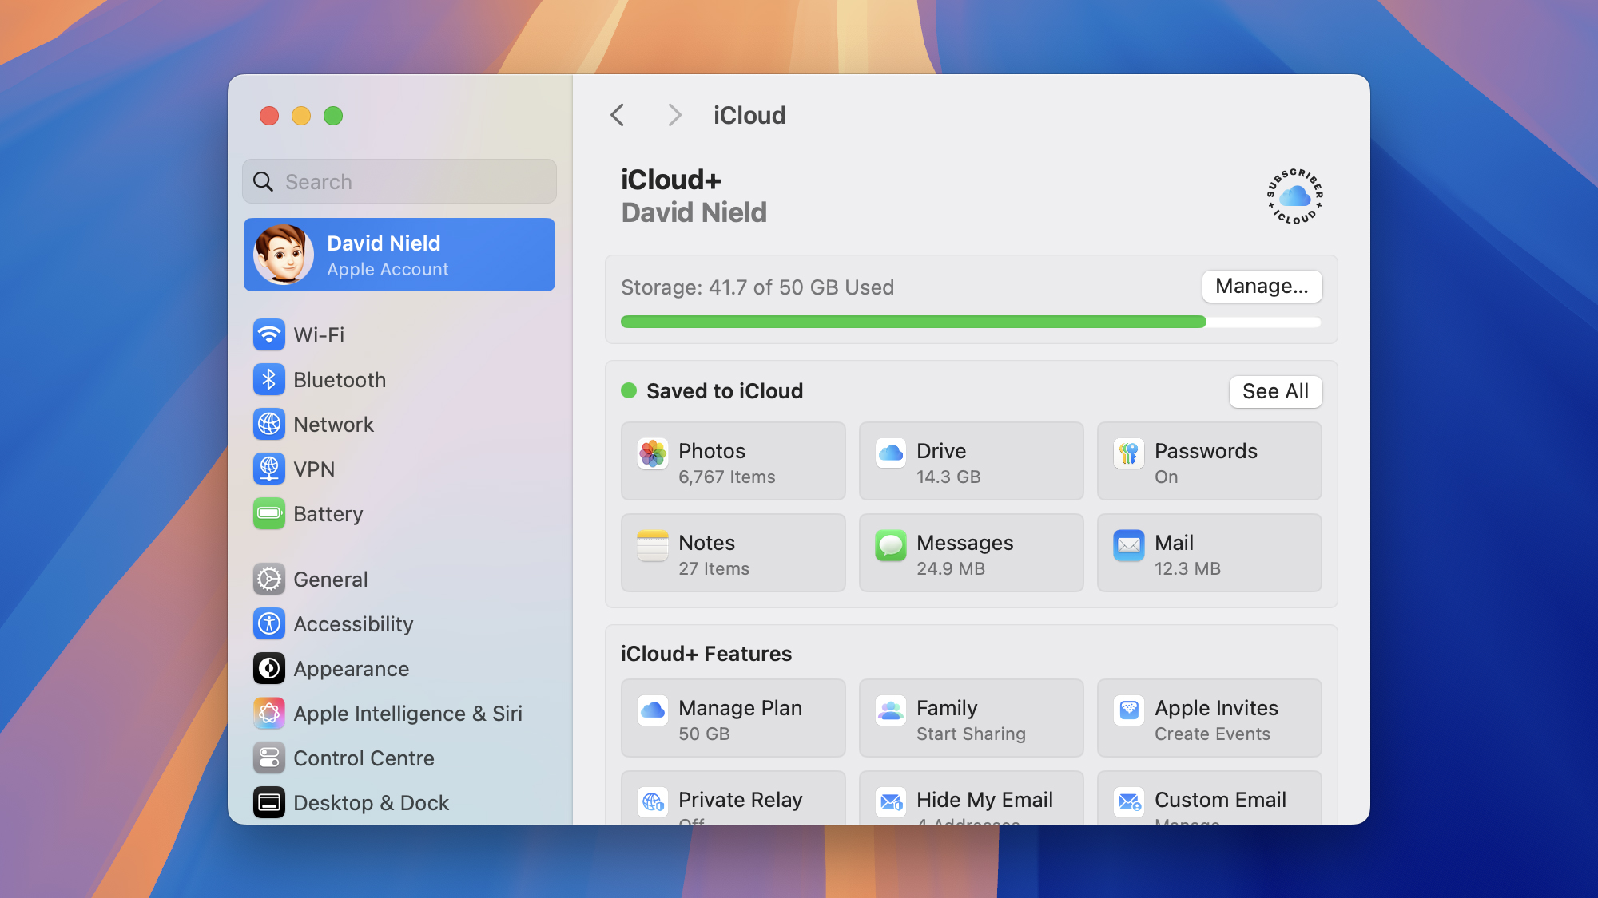Click the Notes icon showing 27 items
Viewport: 1598px width, 898px height.
tap(652, 544)
